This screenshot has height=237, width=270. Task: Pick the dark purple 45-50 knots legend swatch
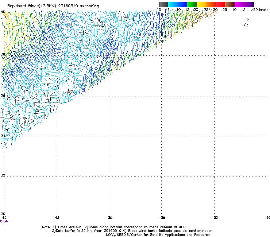tap(249, 4)
